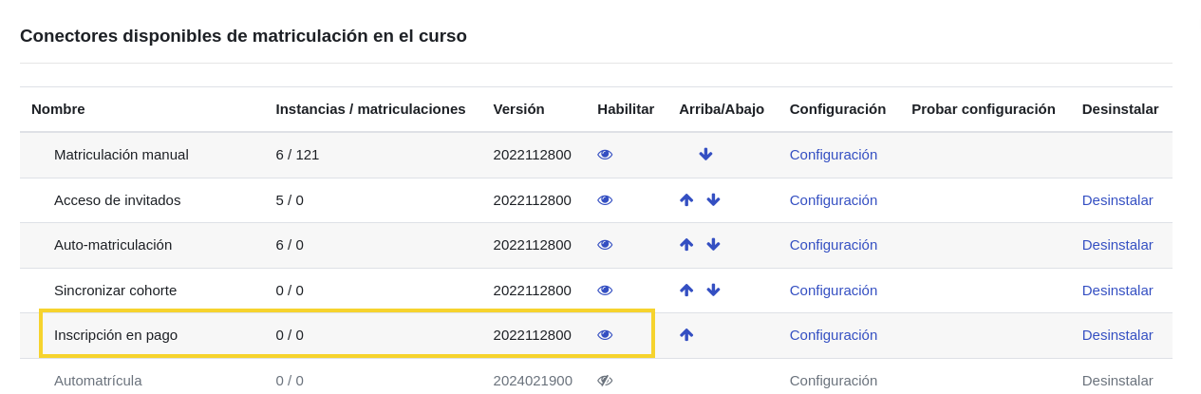The width and height of the screenshot is (1201, 394).
Task: Open Configuración for Auto-matriculación
Action: [x=833, y=245]
